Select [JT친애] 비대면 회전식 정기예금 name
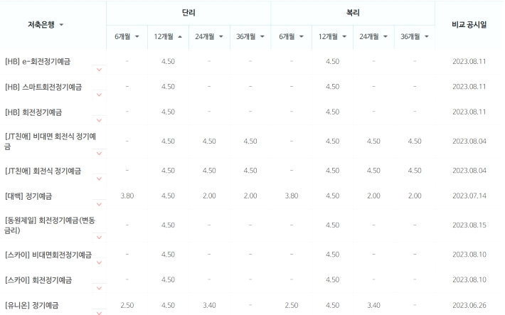 [51, 141]
